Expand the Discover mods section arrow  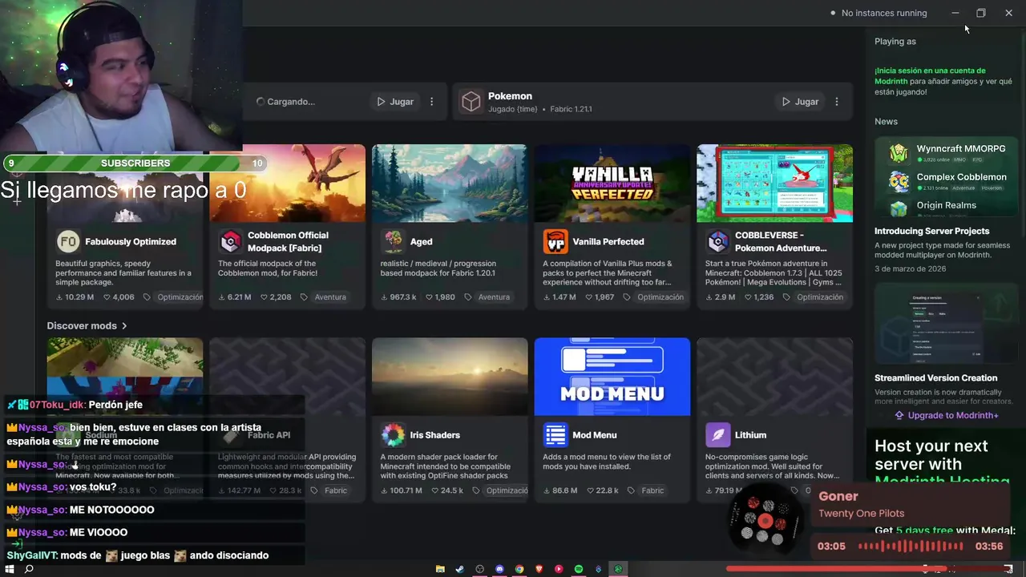pyautogui.click(x=124, y=326)
